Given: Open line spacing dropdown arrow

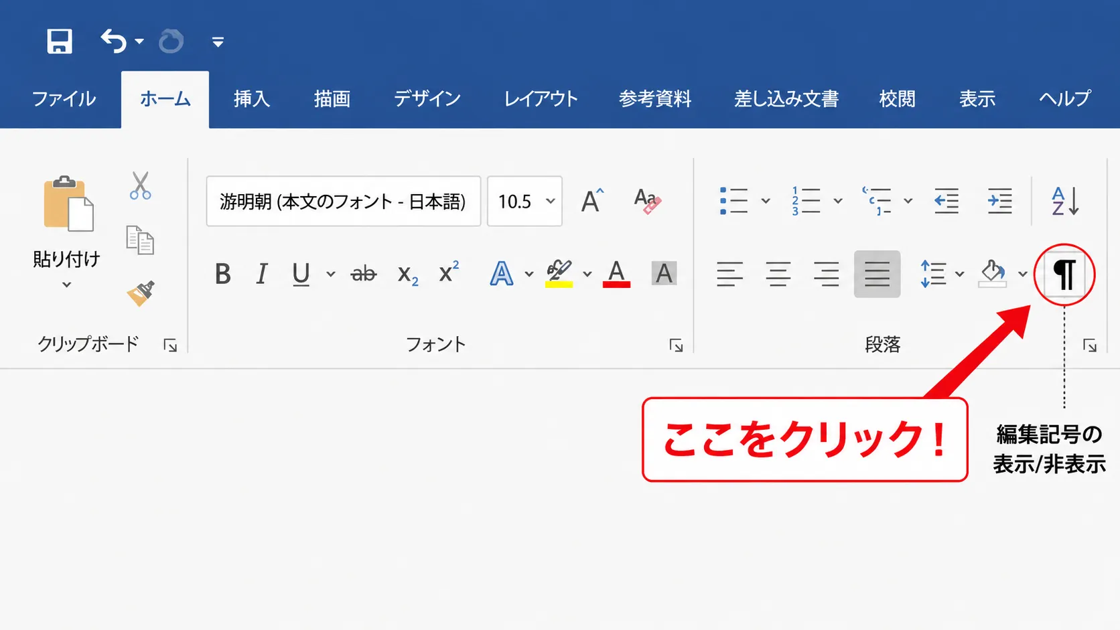Looking at the screenshot, I should tap(959, 274).
